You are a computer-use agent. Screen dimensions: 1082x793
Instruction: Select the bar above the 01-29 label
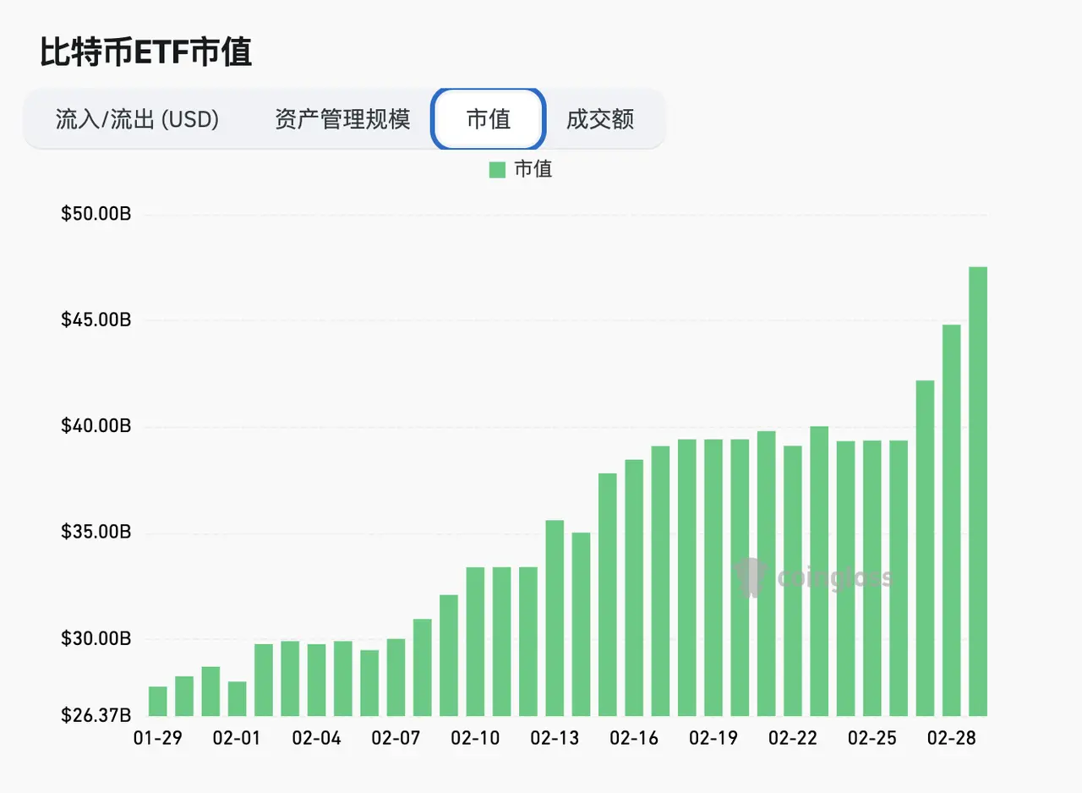tap(158, 701)
